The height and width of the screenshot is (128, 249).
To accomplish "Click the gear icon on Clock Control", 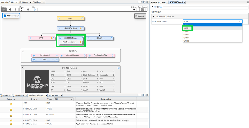I will click(56, 55).
